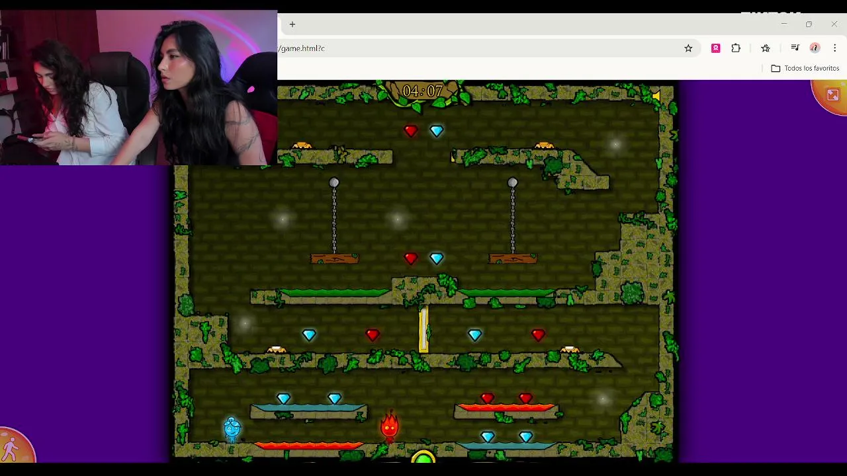This screenshot has height=476, width=847.
Task: Click the right hanging wooden platform
Action: [513, 259]
